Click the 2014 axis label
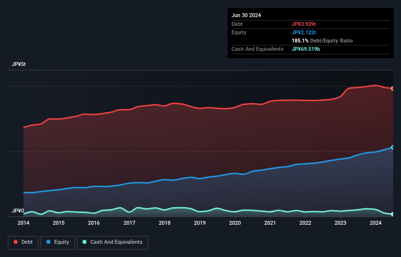 pyautogui.click(x=23, y=223)
